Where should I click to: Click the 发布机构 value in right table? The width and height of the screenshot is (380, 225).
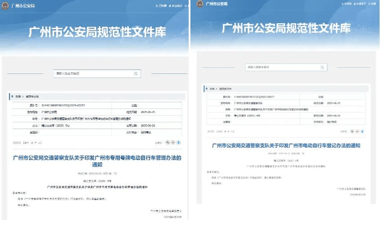click(248, 103)
